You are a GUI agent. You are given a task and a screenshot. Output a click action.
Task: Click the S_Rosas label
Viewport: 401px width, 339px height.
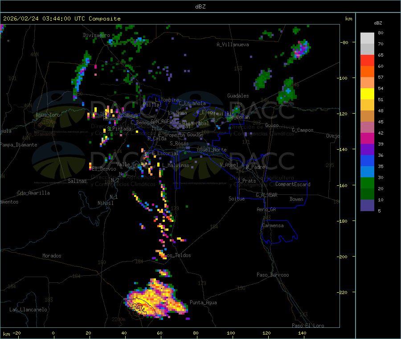(179, 144)
